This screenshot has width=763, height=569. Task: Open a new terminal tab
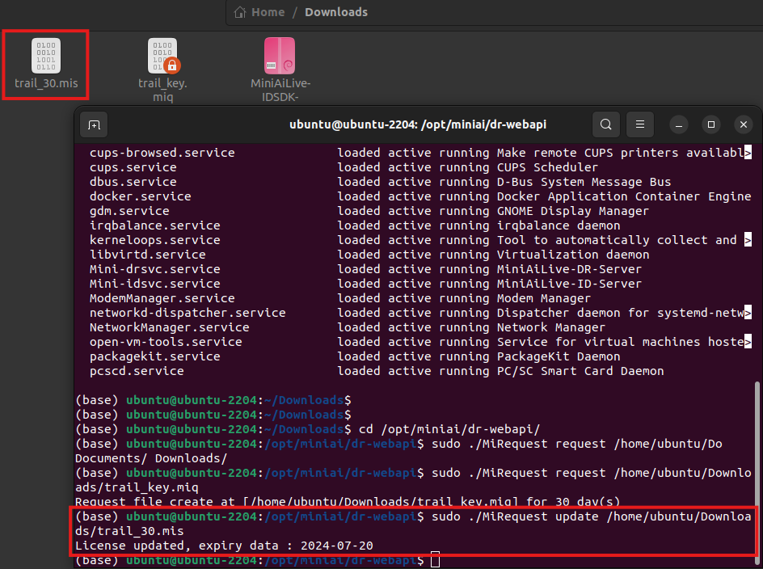(x=95, y=124)
